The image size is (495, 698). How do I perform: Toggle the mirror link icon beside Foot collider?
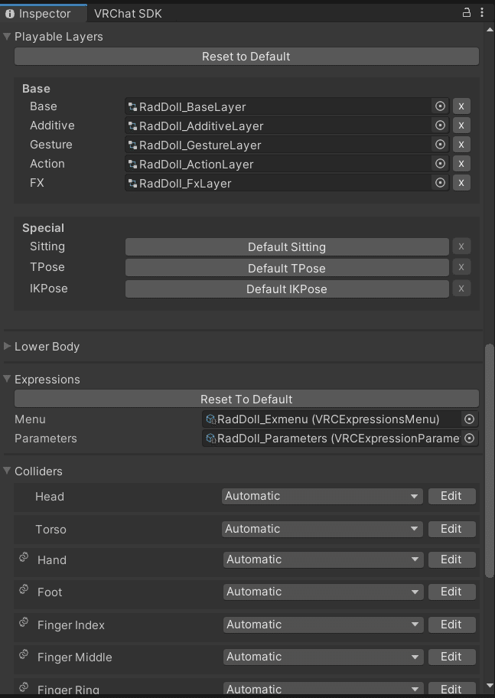24,590
